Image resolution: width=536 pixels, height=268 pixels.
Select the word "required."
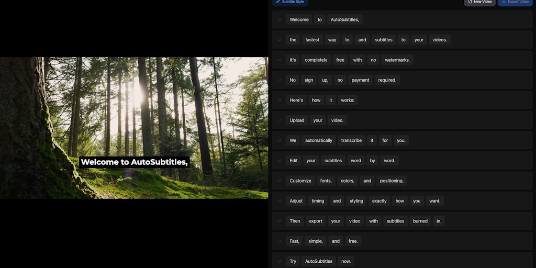pyautogui.click(x=387, y=80)
